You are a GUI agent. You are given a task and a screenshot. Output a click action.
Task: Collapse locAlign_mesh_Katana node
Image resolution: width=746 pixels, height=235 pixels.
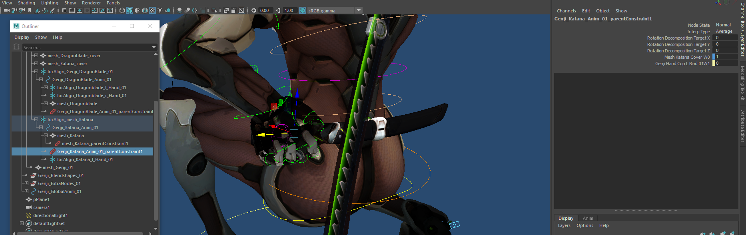click(x=36, y=119)
